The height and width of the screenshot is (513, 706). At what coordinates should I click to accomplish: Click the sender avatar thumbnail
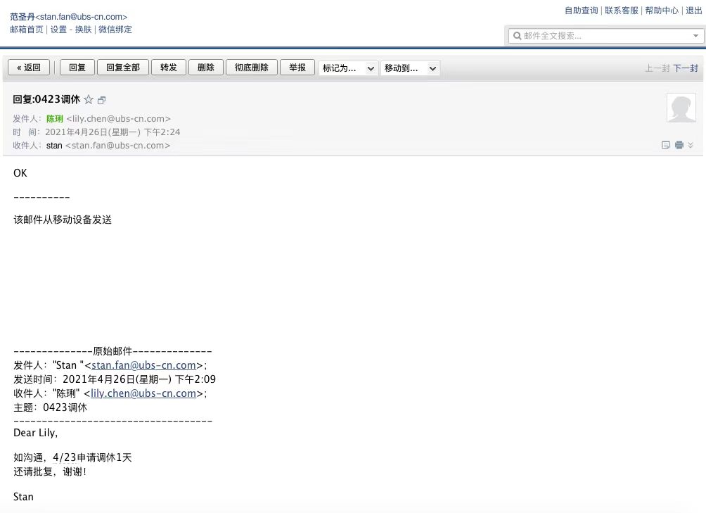[x=681, y=108]
